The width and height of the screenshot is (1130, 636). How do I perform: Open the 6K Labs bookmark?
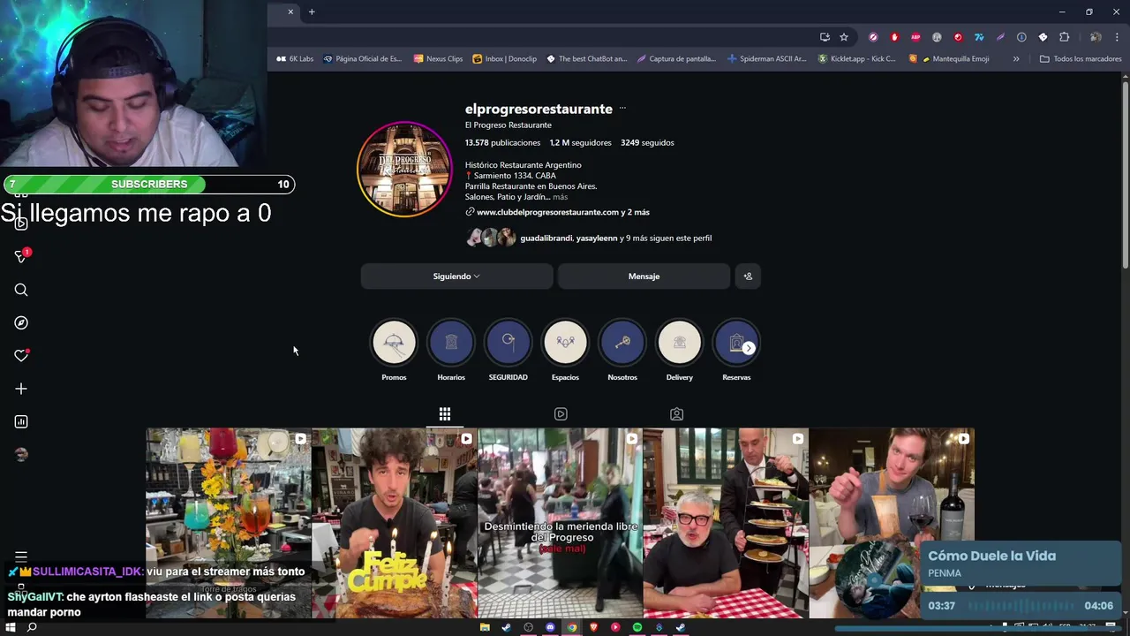click(x=295, y=59)
